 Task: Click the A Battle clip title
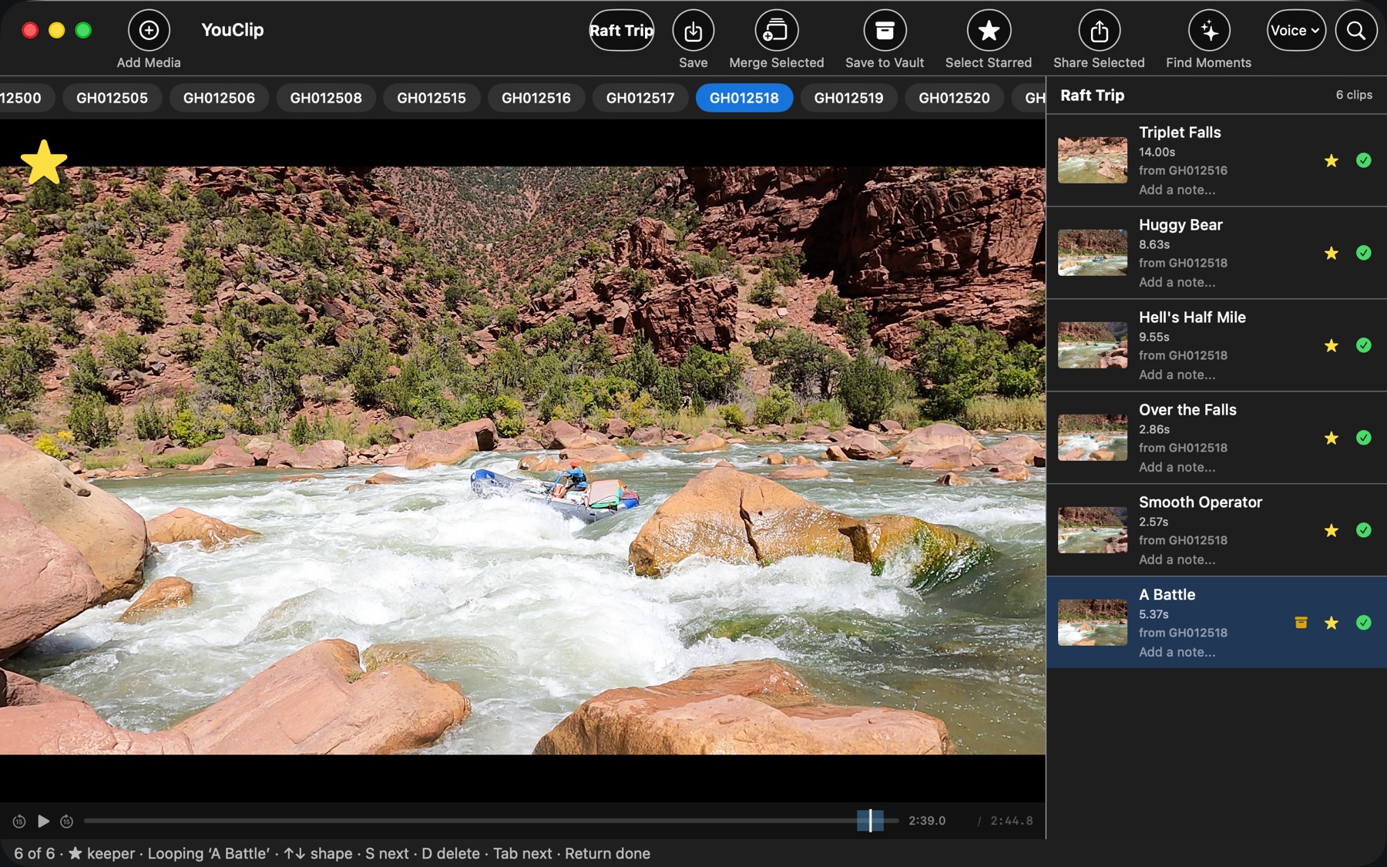point(1167,595)
